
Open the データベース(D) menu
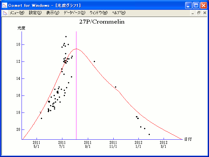click(x=74, y=13)
